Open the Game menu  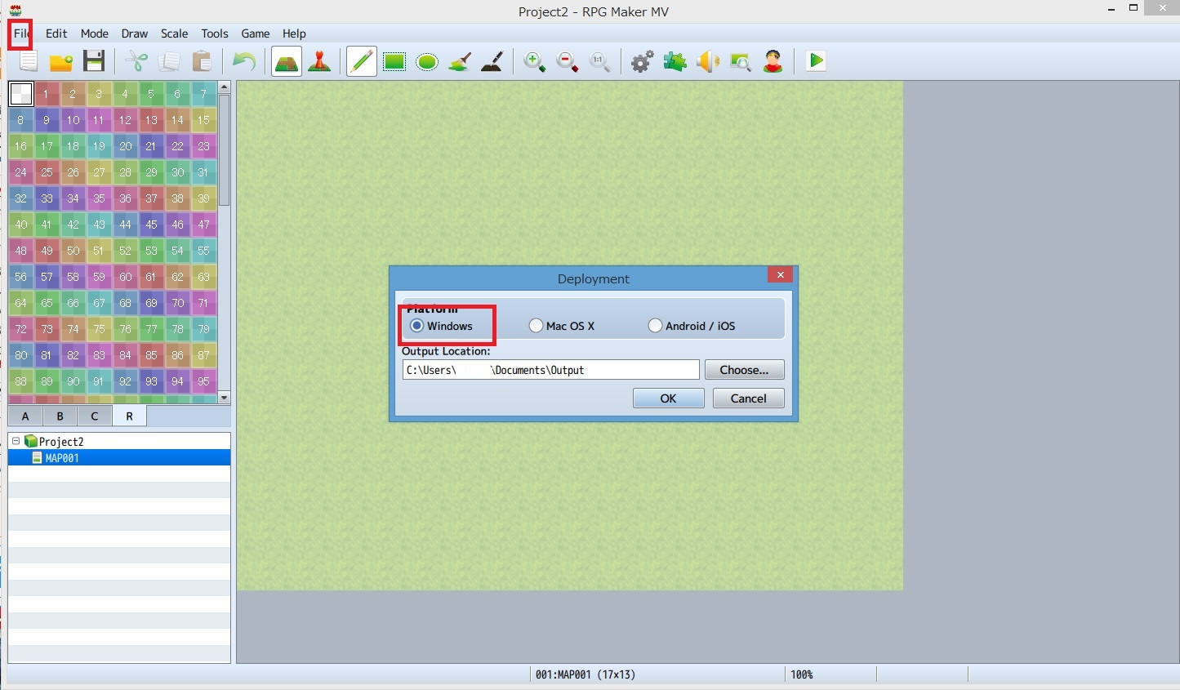(x=255, y=33)
